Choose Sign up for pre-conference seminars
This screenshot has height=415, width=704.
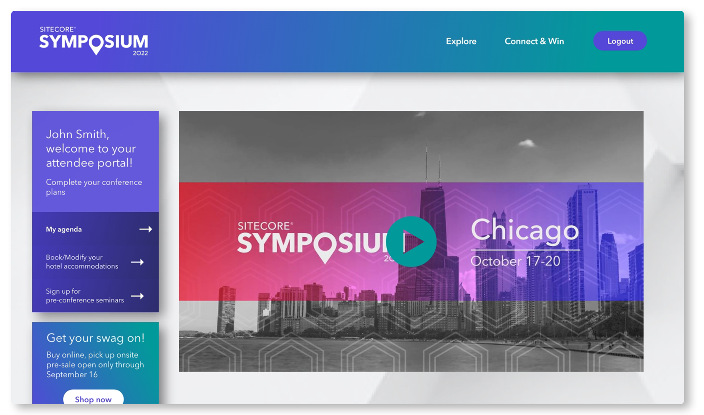(x=85, y=295)
